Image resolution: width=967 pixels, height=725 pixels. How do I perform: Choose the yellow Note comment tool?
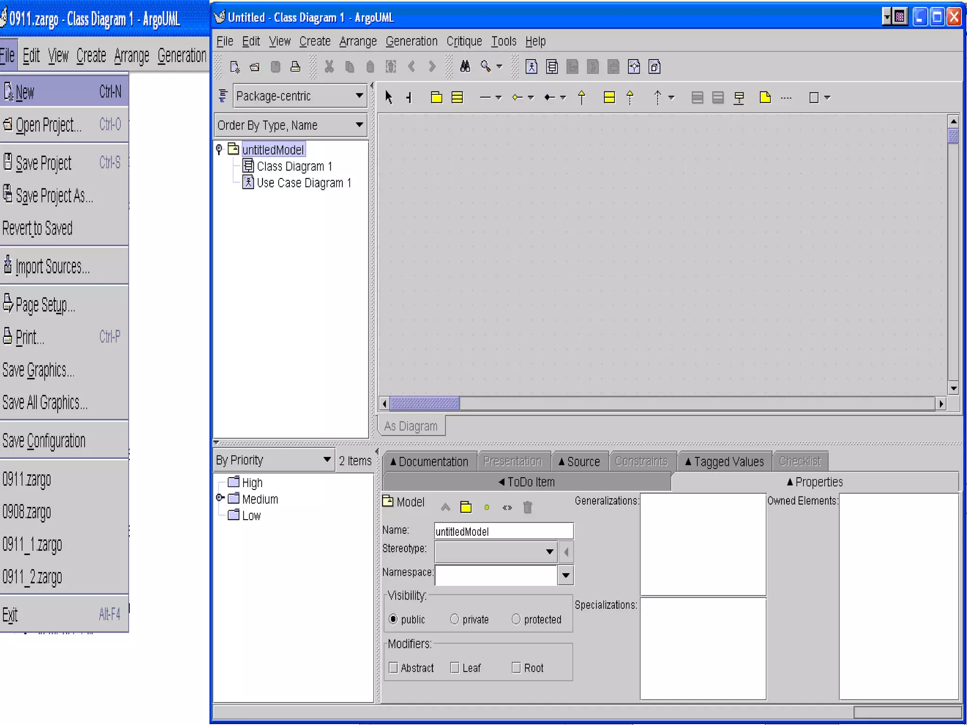pos(765,97)
